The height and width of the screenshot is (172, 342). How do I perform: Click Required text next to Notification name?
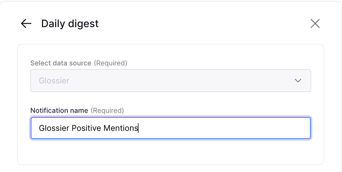(107, 110)
